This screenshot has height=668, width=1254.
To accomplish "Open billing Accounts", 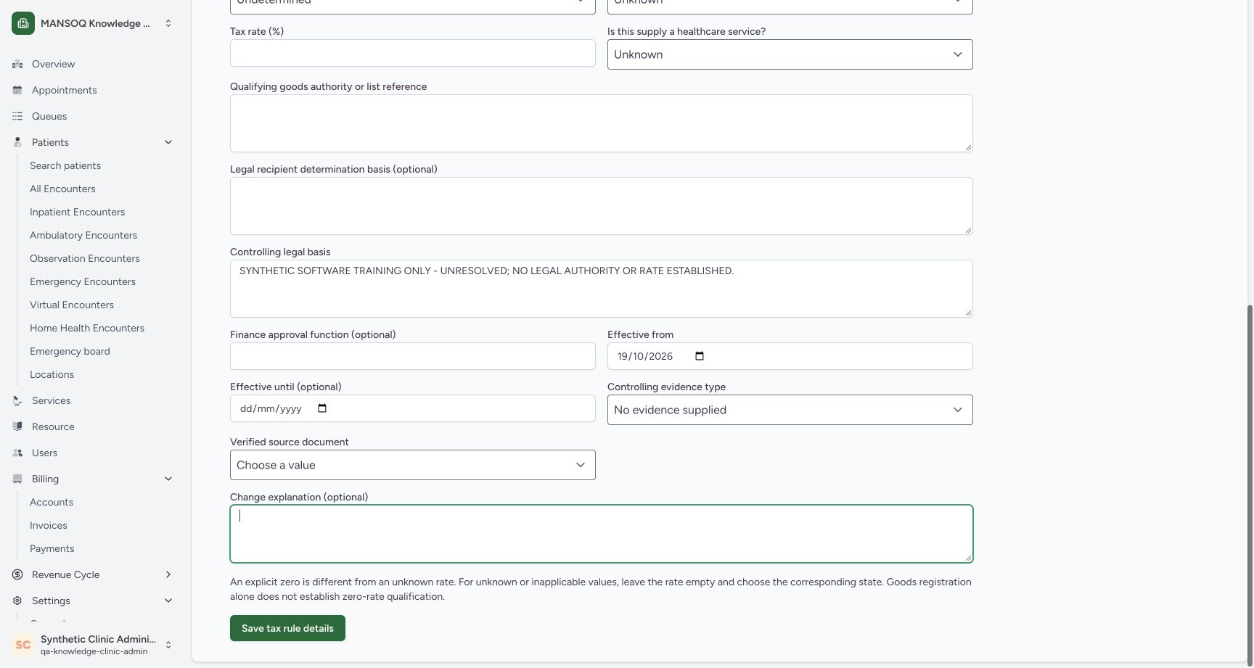I will pyautogui.click(x=52, y=502).
